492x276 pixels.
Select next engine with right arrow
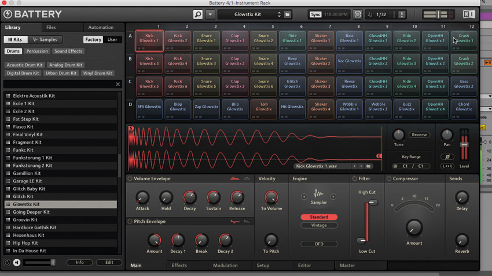pyautogui.click(x=333, y=196)
